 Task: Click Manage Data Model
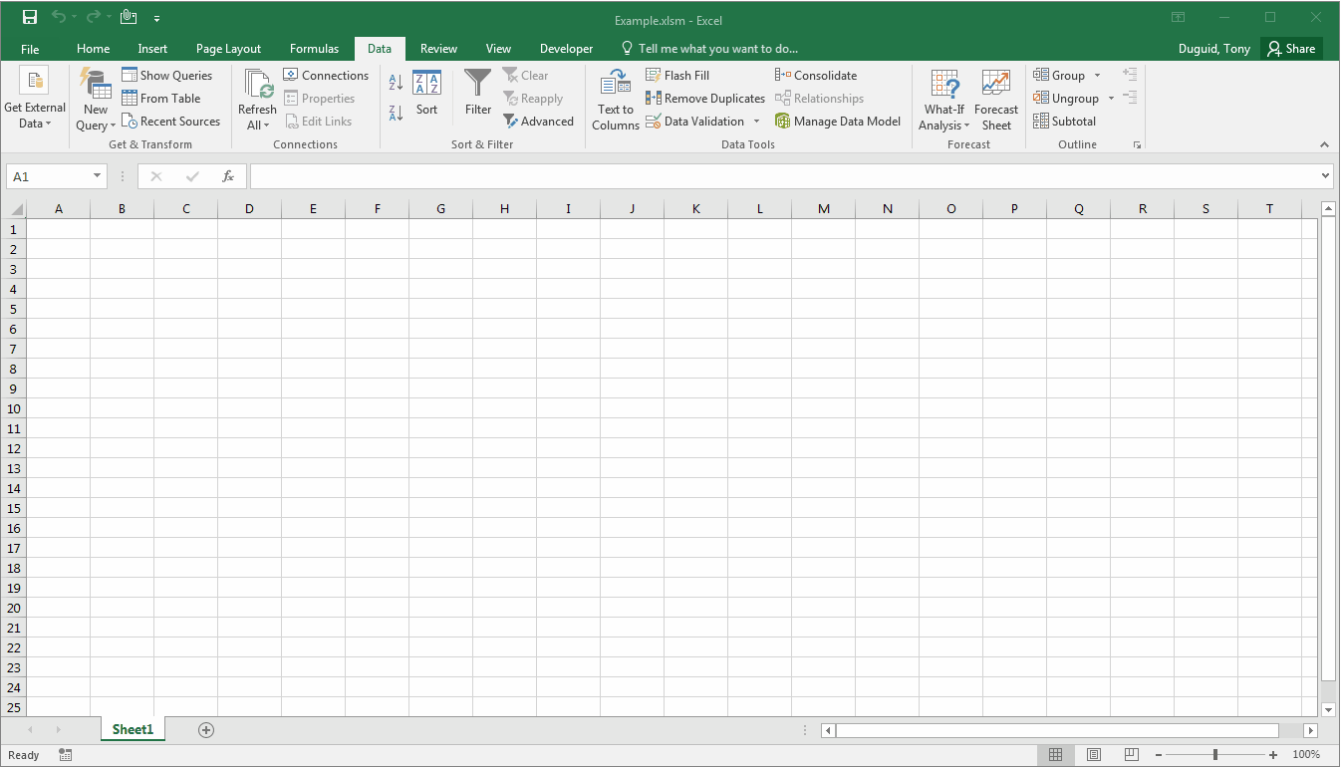(839, 121)
